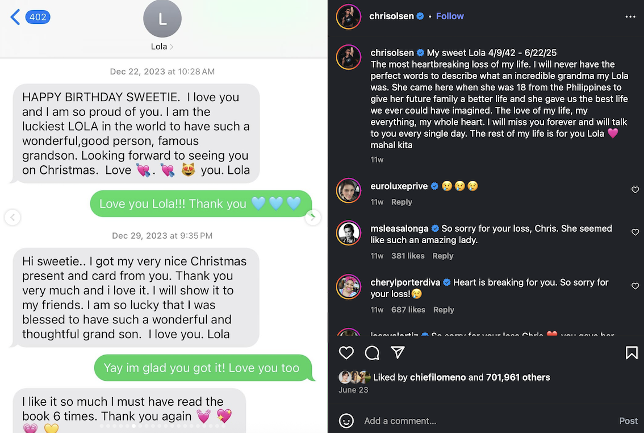Open emoji picker in comment box
This screenshot has height=433, width=644.
coord(346,421)
